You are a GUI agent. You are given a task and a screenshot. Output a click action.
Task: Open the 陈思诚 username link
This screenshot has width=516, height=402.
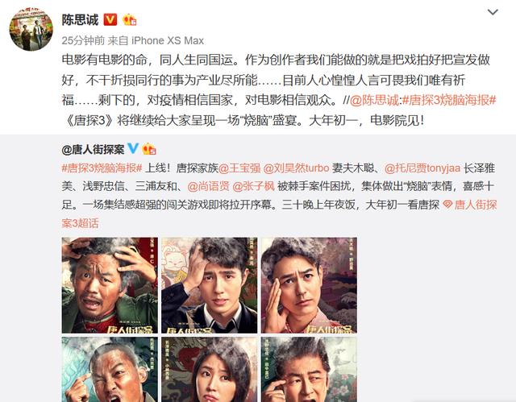tap(80, 19)
